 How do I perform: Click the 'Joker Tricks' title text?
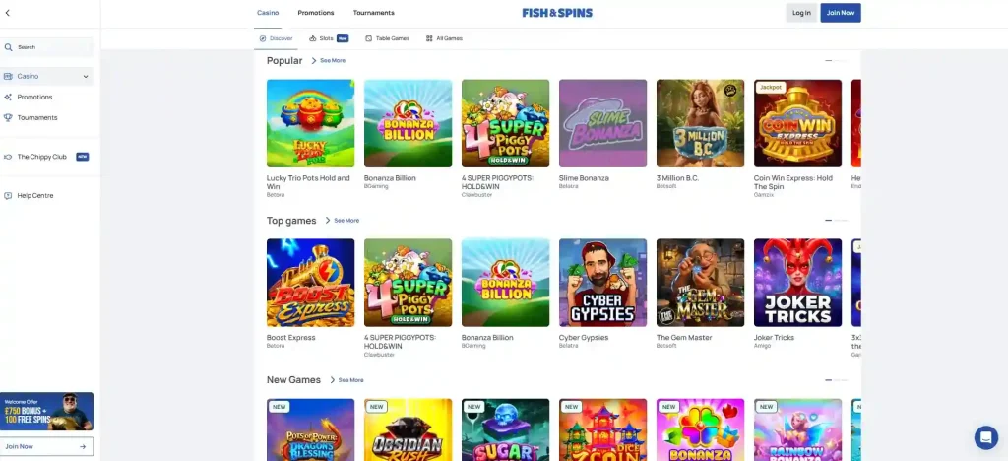pyautogui.click(x=774, y=338)
